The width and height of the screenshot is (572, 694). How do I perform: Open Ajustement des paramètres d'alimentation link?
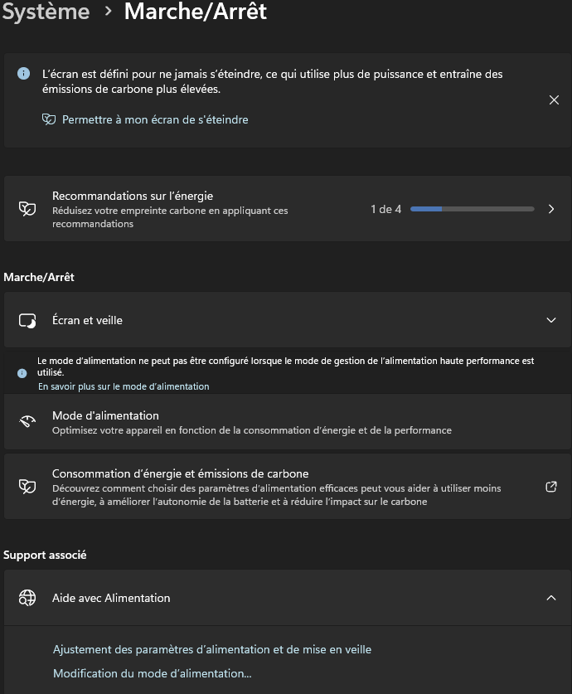point(212,649)
